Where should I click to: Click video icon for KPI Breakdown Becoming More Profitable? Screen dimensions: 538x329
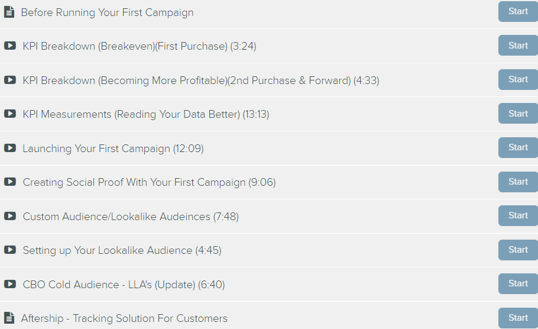[x=10, y=80]
